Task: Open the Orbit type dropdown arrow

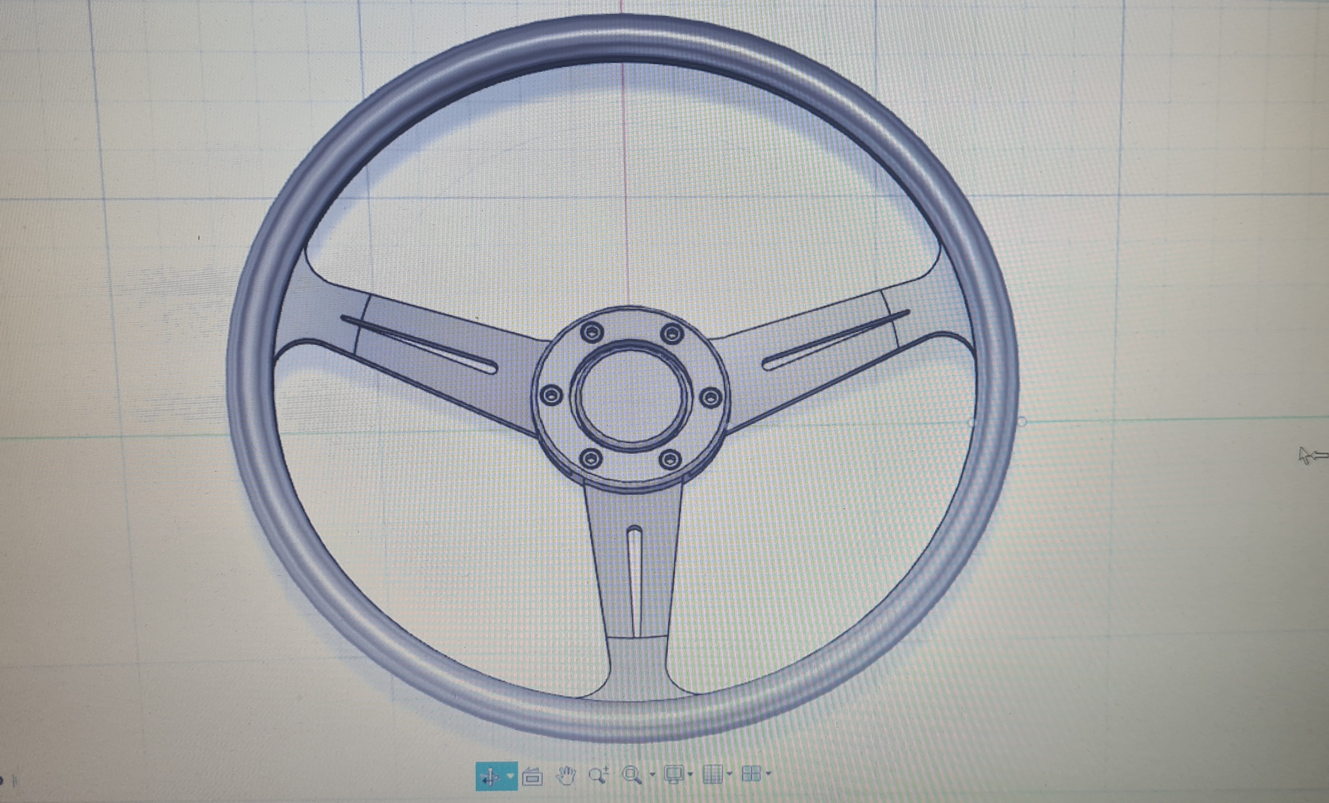Action: click(510, 776)
